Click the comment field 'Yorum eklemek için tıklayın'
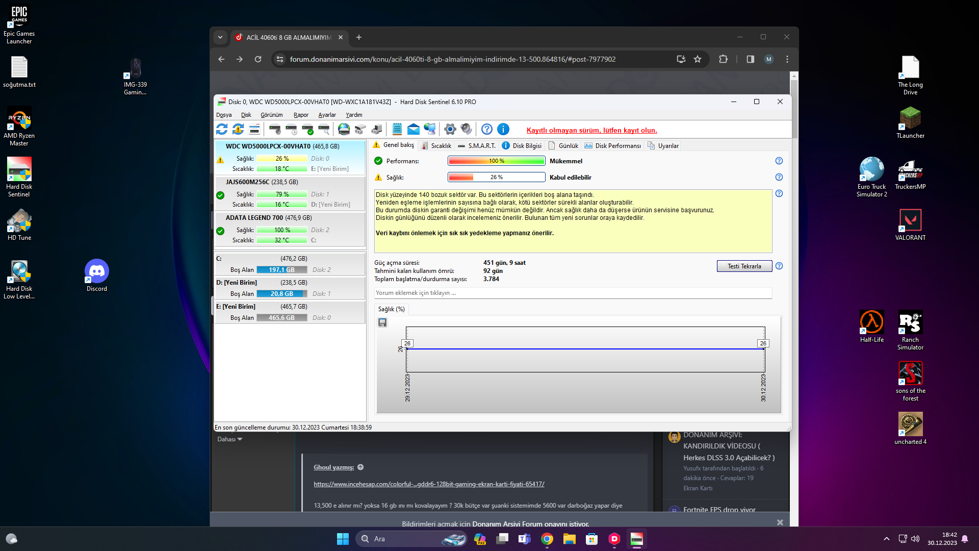The height and width of the screenshot is (551, 979). [x=573, y=293]
